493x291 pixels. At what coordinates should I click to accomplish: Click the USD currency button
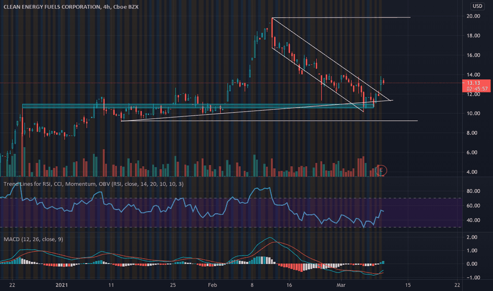click(x=477, y=6)
